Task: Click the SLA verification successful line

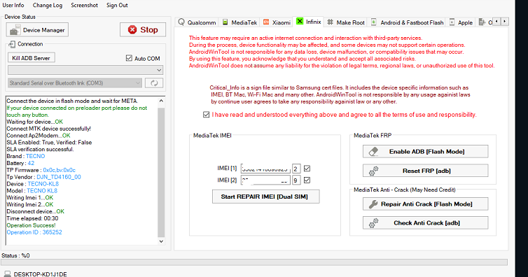Action: [x=40, y=149]
